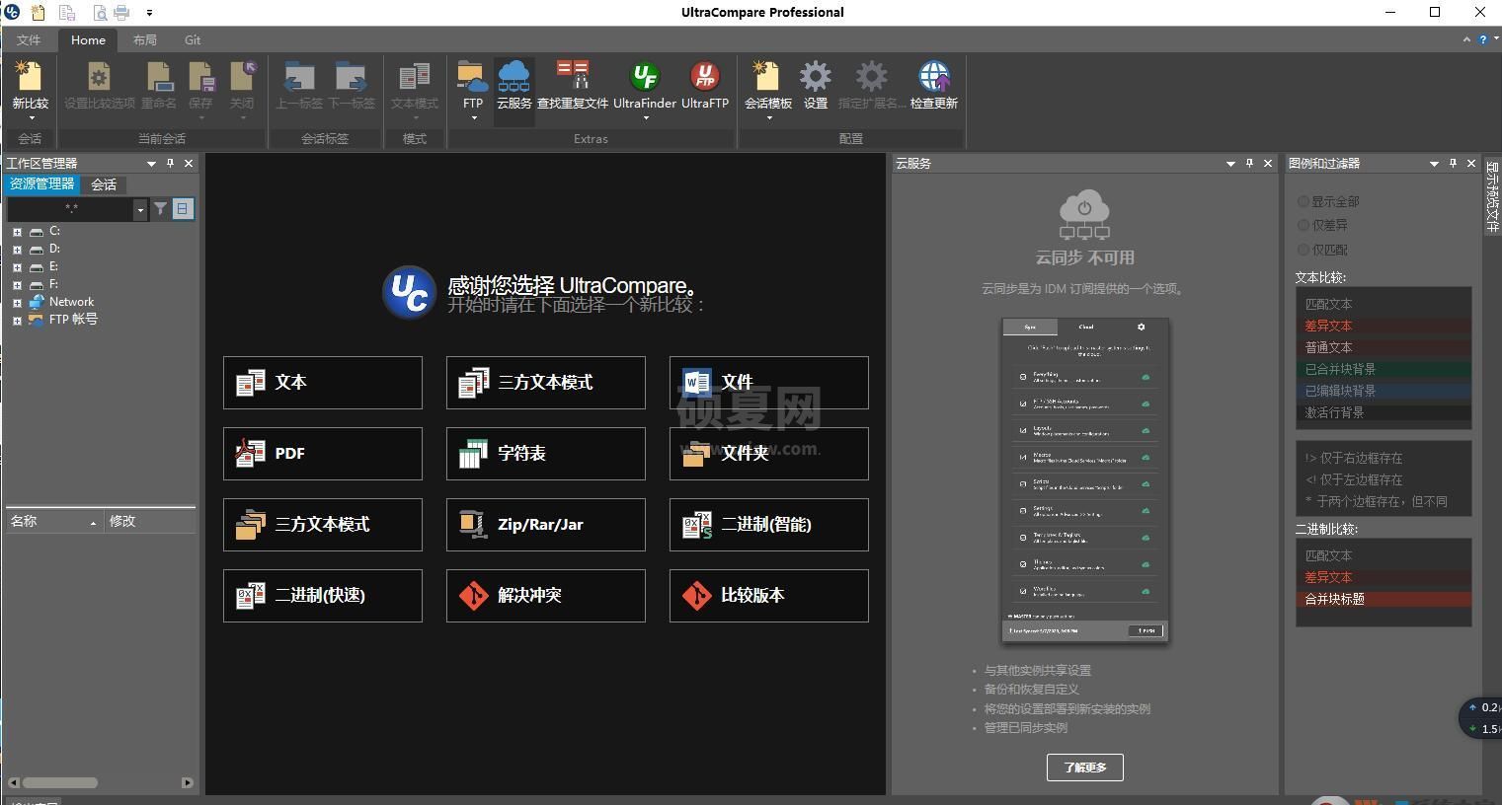Switch to the Home ribbon tab
This screenshot has width=1502, height=805.
point(88,39)
